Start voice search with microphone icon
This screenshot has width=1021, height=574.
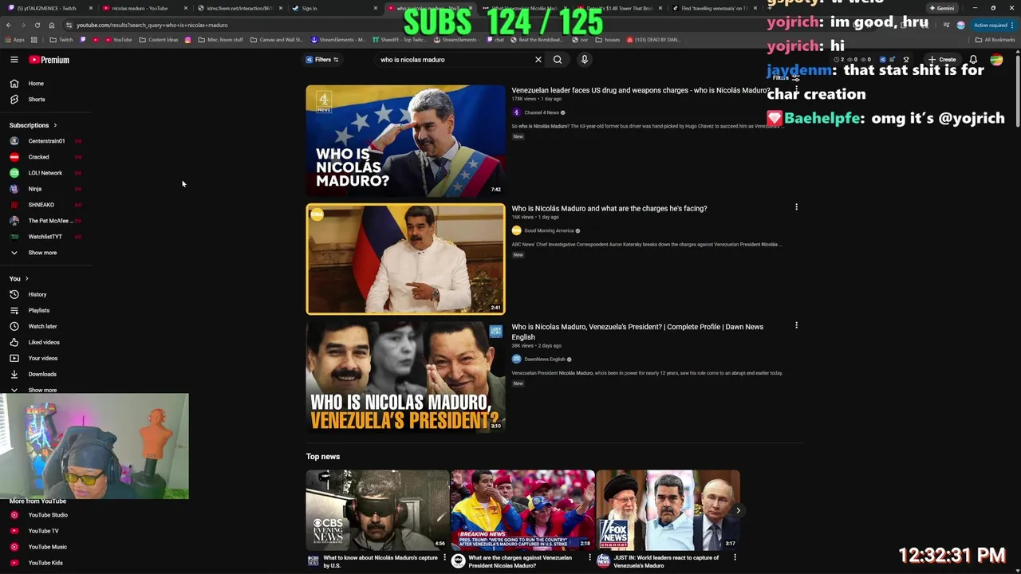pyautogui.click(x=584, y=60)
